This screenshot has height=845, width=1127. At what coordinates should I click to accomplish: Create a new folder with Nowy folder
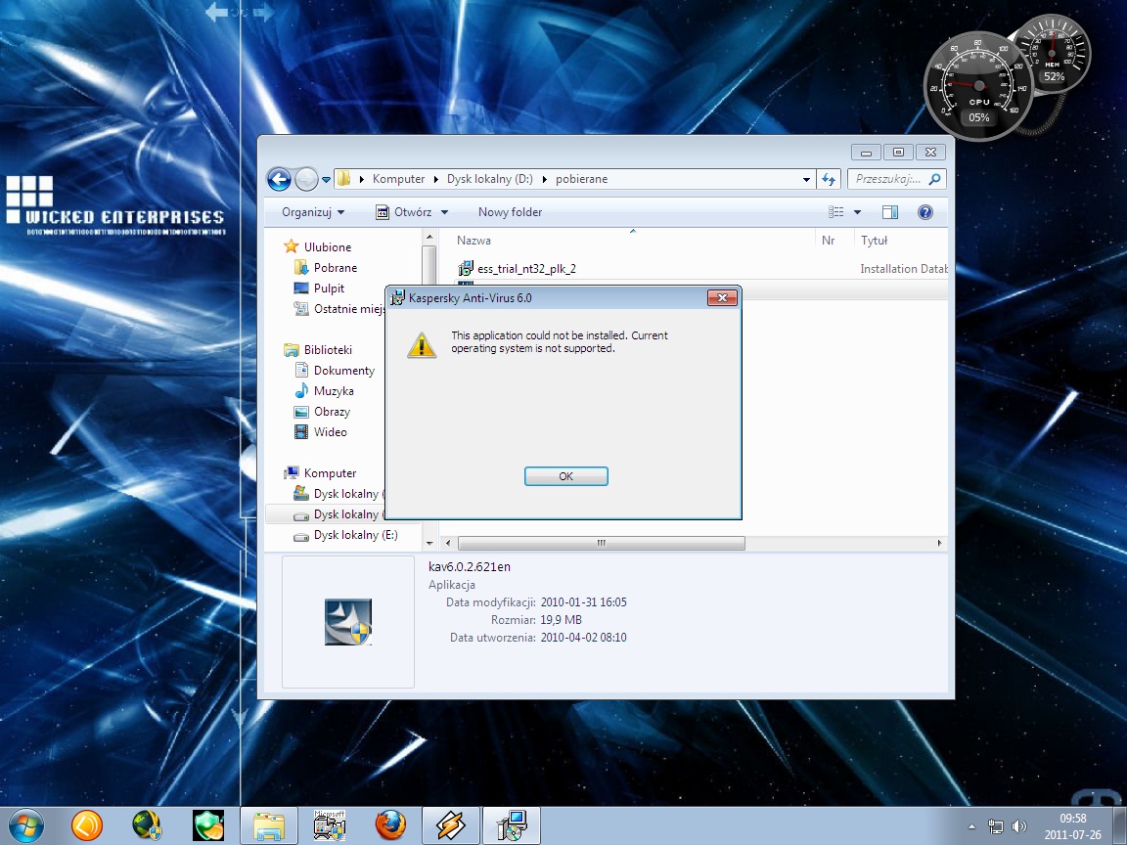[511, 212]
